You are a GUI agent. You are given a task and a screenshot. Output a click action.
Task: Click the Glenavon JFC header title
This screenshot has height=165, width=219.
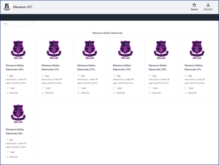tap(23, 7)
